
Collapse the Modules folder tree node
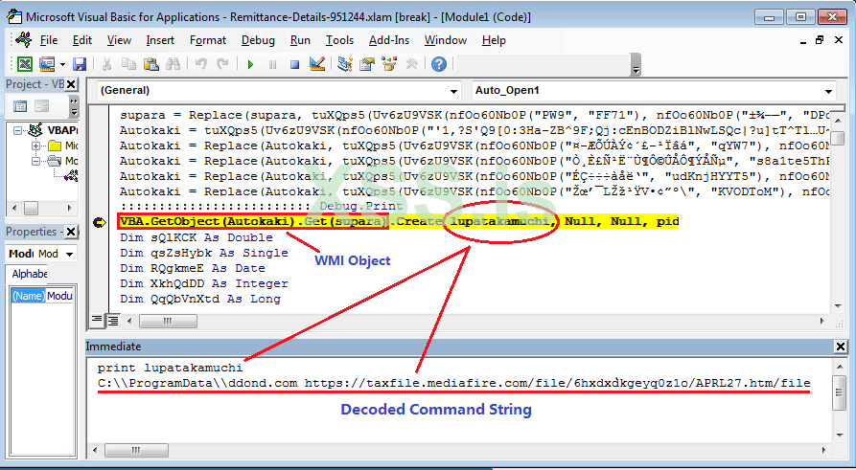click(x=36, y=162)
